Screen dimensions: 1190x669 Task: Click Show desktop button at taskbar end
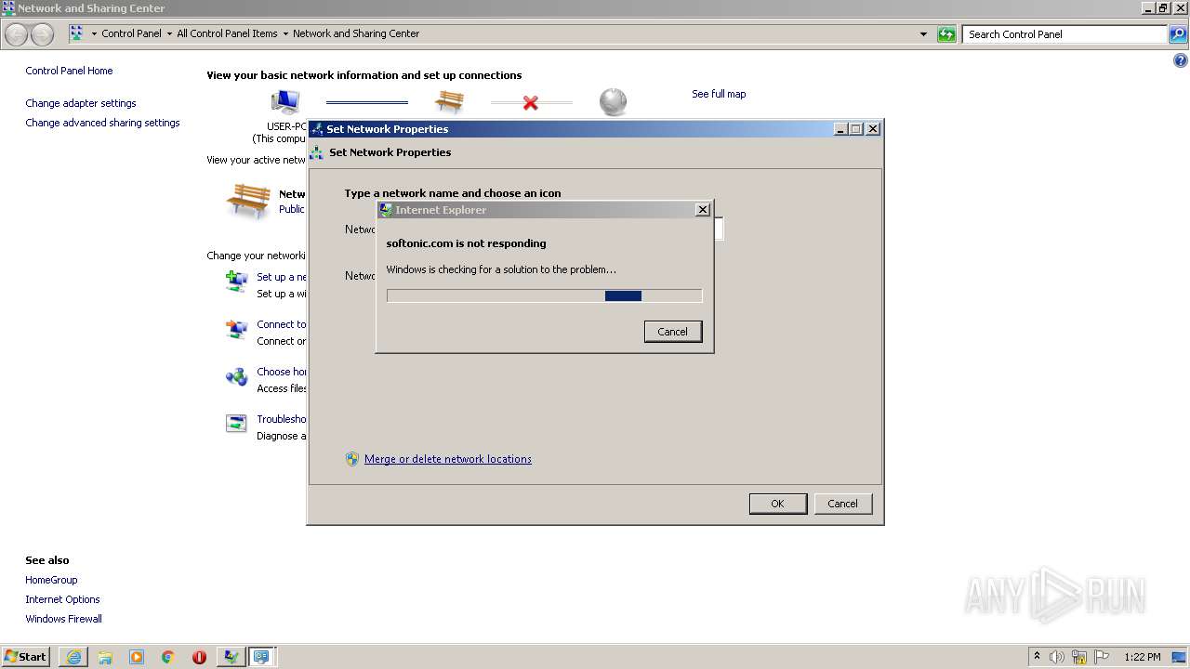point(1181,657)
